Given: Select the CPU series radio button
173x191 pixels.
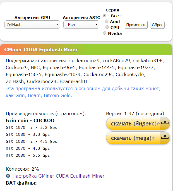Looking at the screenshot, I should pos(107,27).
